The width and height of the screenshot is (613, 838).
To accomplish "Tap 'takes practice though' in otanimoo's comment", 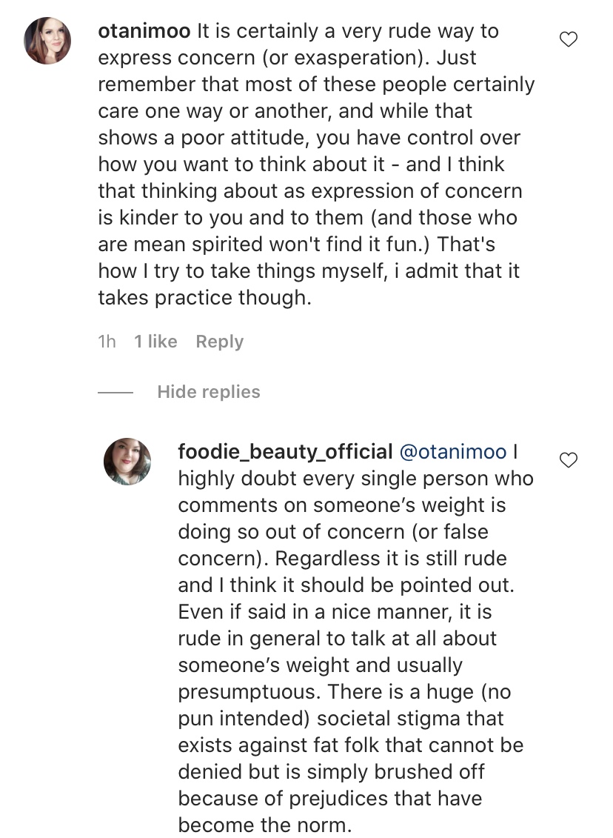I will 204,297.
